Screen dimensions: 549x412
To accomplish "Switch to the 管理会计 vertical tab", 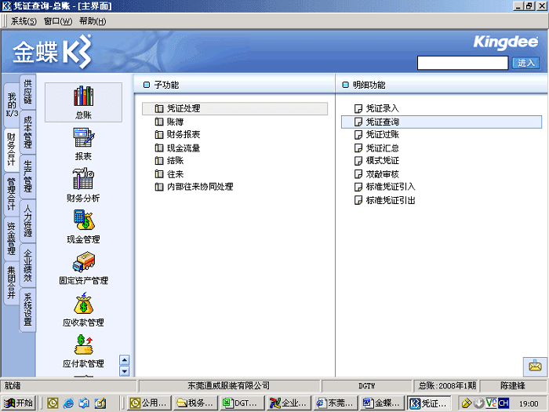I will [12, 194].
